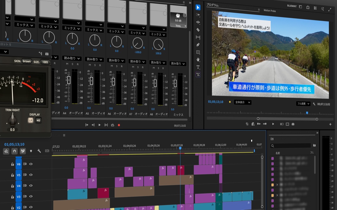Toggle nest sequence insert mode button

click(6, 151)
